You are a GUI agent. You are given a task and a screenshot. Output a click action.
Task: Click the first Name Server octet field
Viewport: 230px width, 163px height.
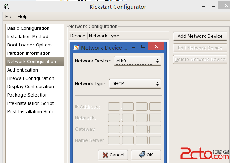114,140
